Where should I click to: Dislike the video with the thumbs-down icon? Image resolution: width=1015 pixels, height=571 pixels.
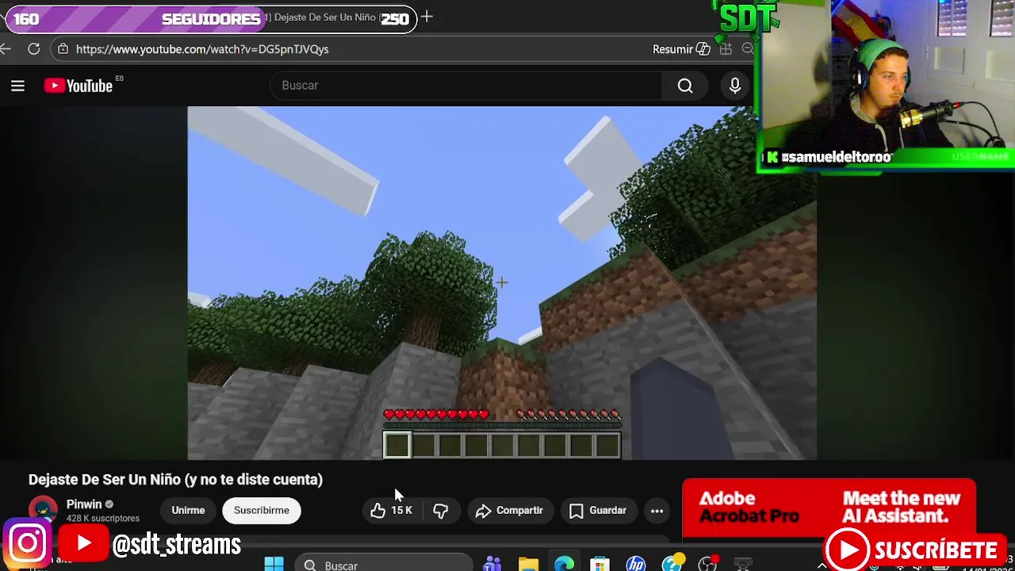(x=441, y=511)
